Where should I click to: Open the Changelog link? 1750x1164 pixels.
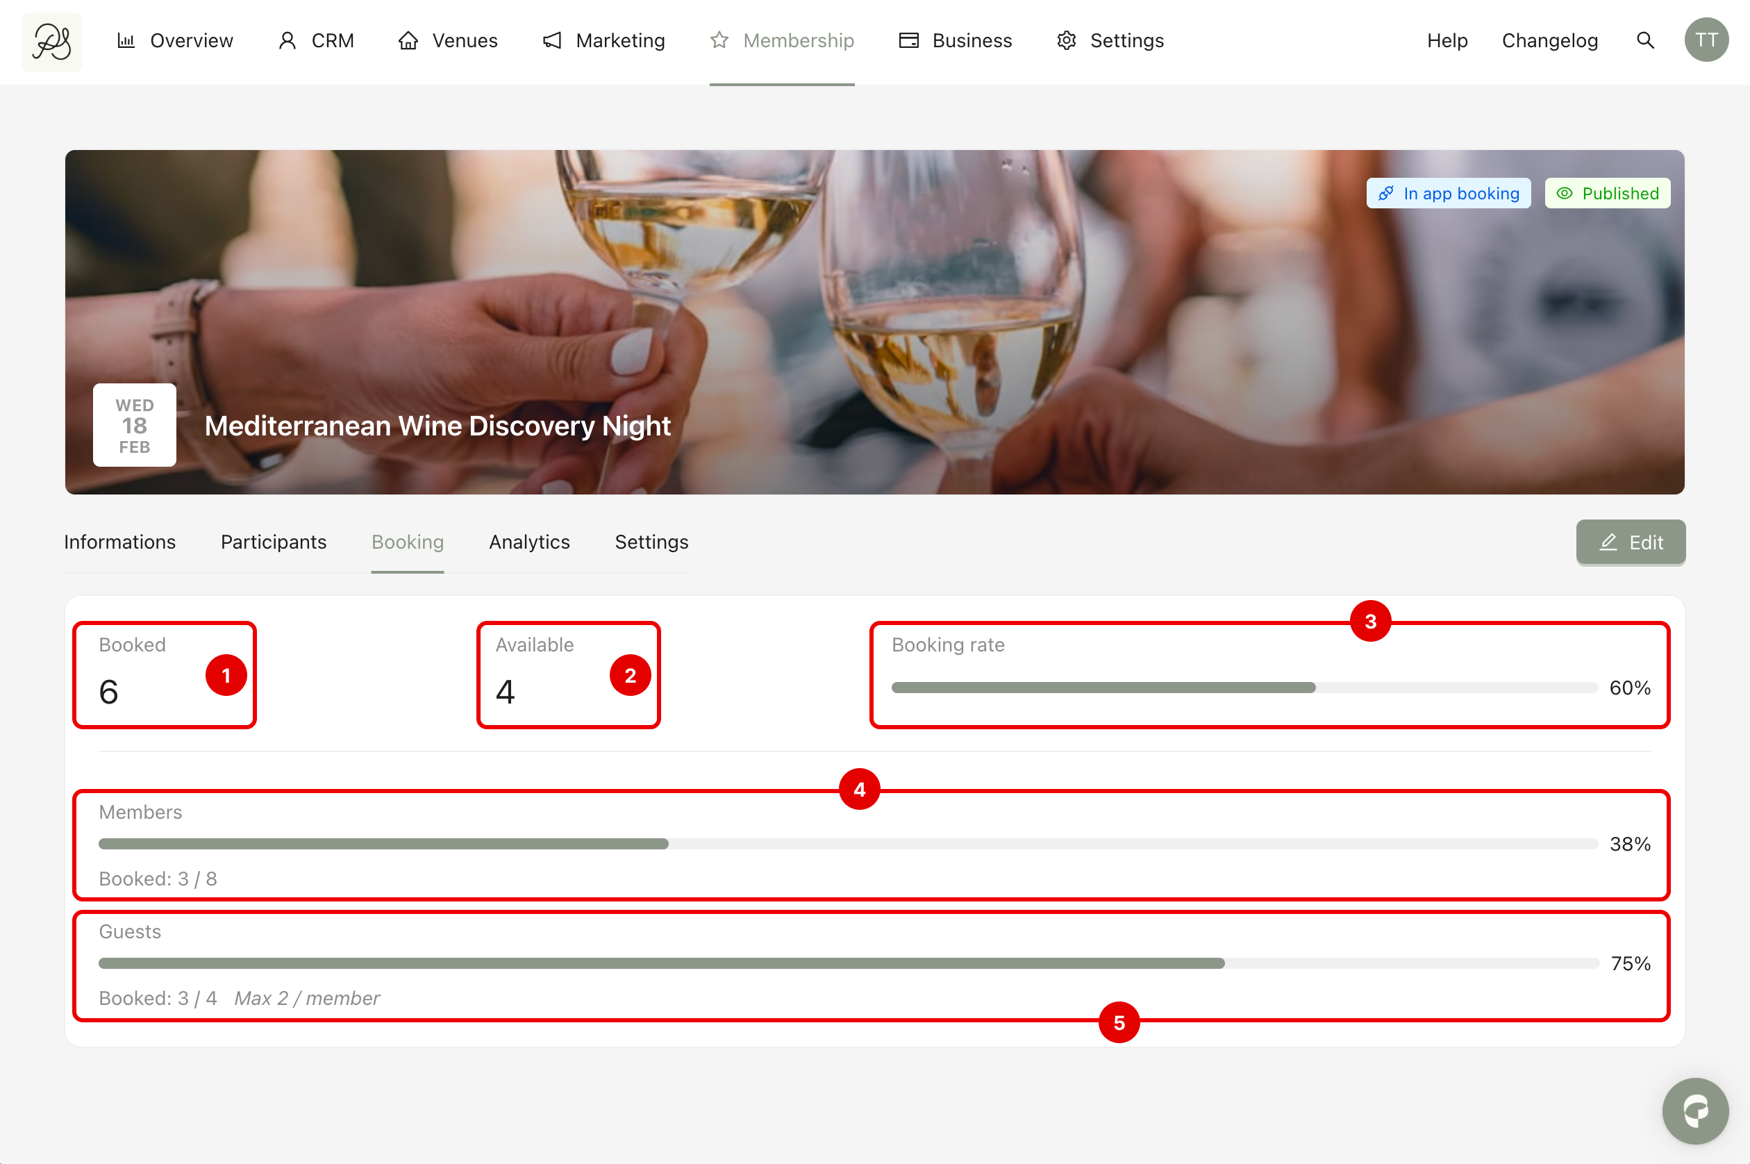pos(1549,41)
